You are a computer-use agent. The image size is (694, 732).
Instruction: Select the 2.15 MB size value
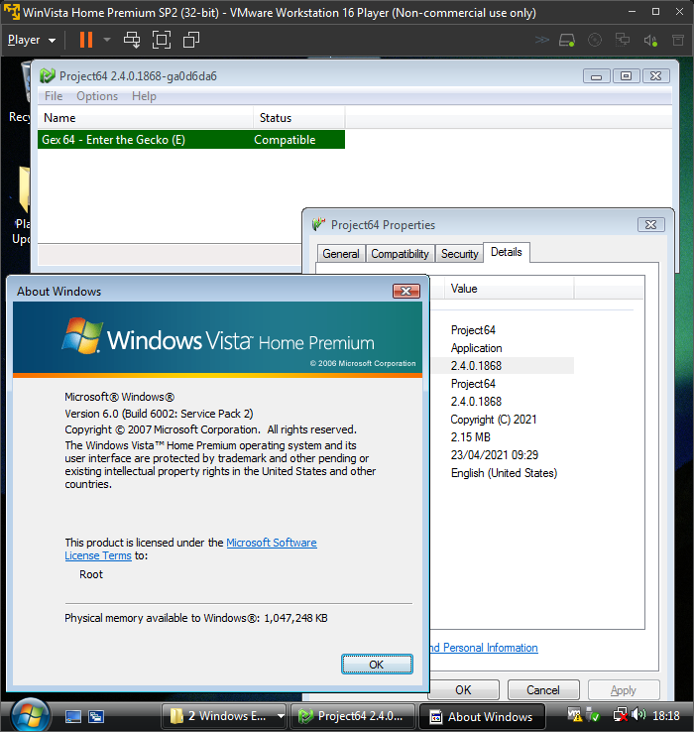pos(471,437)
